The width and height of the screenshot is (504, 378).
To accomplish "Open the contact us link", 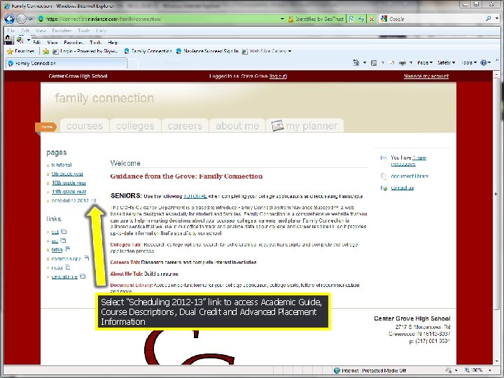I will (402, 188).
